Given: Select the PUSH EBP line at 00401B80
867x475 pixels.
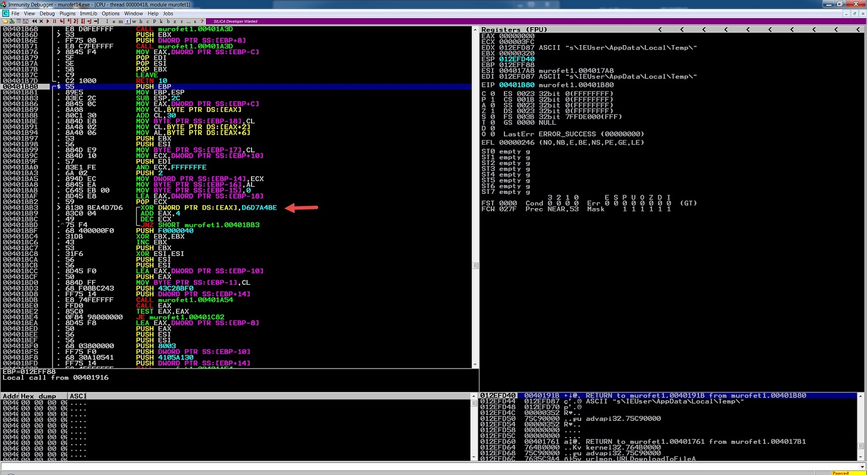Looking at the screenshot, I should [x=237, y=87].
